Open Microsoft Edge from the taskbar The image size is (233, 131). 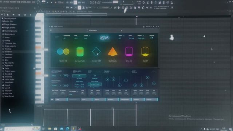68,129
